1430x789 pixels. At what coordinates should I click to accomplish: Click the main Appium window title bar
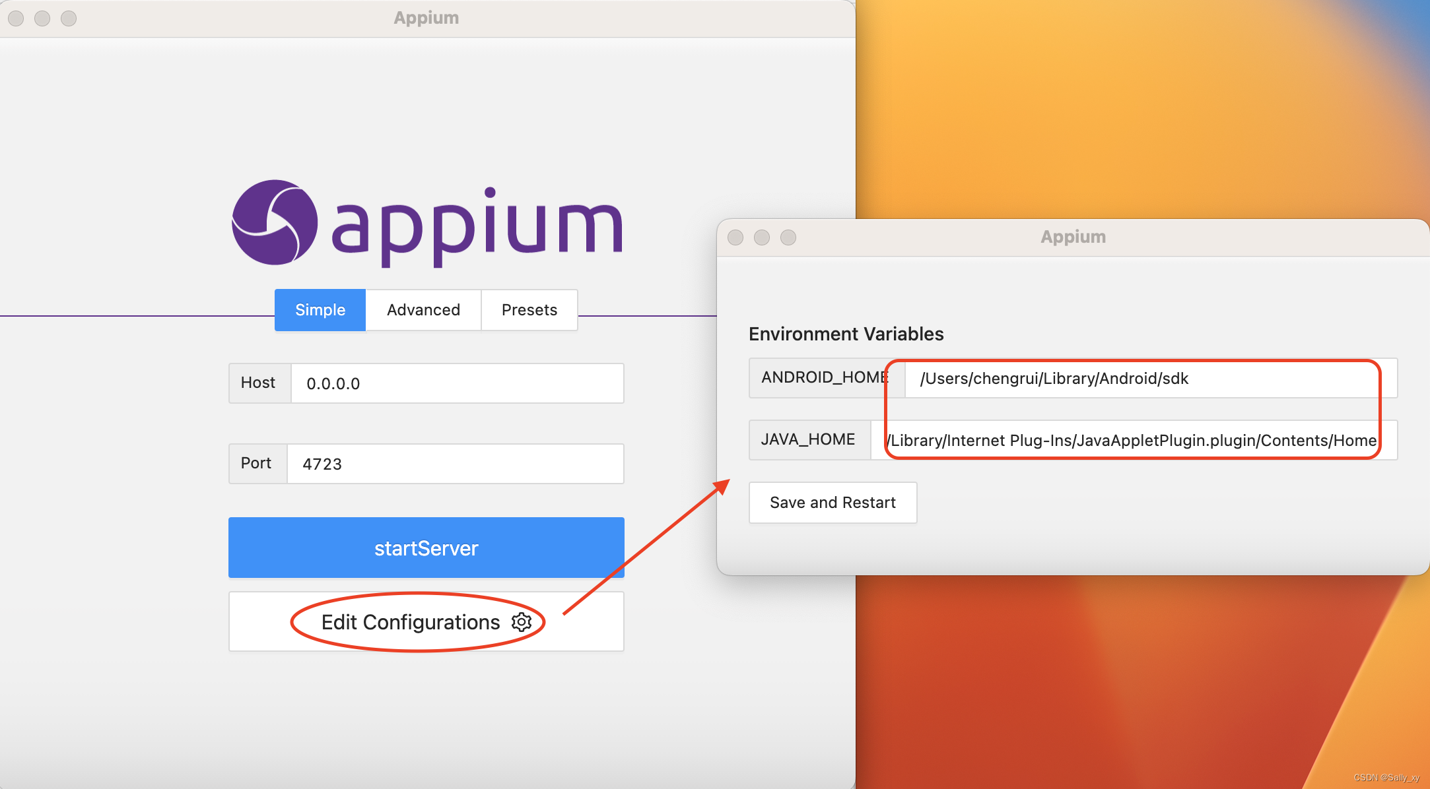[426, 18]
